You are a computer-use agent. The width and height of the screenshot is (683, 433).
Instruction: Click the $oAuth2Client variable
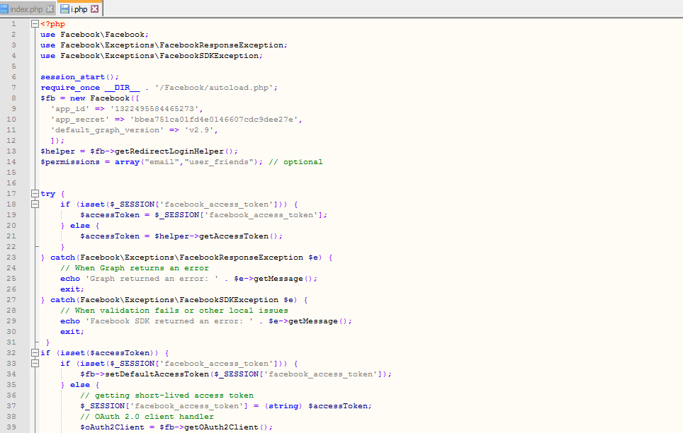113,427
